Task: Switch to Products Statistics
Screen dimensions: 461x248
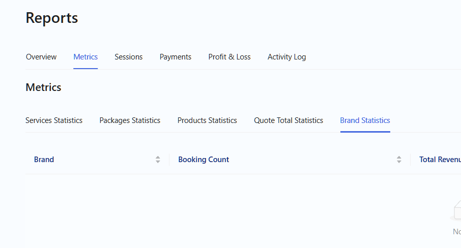Action: pos(207,120)
